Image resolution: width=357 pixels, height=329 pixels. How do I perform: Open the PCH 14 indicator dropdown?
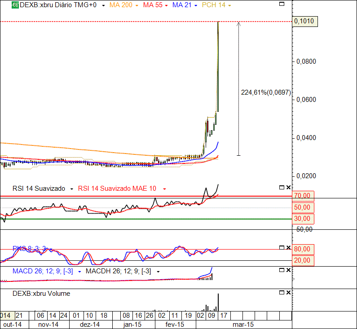(x=229, y=5)
